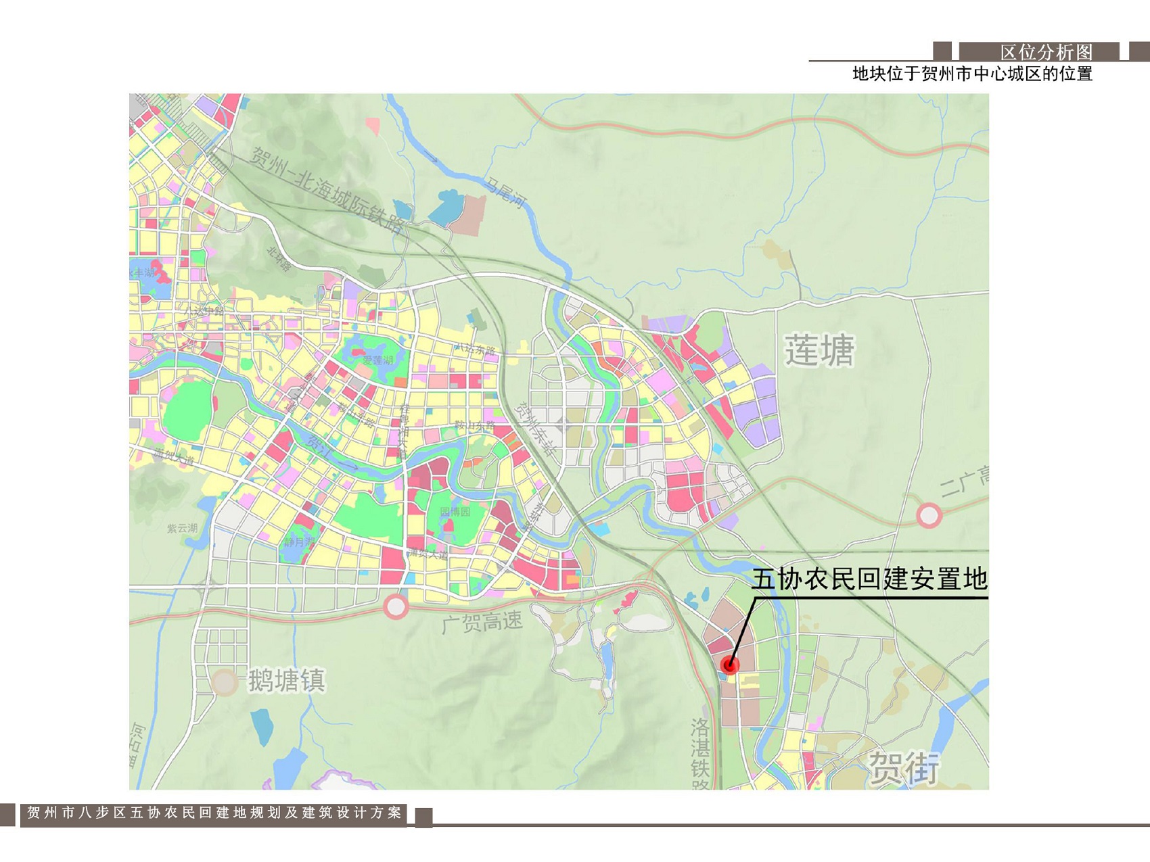Click the 贺州东站 station label
Viewport: 1150px width, 862px height.
coord(536,428)
